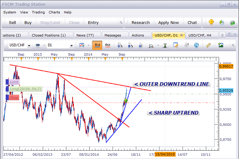Viewport: 239px width, 159px height.
Task: Click the yellow clock alert icon
Action: point(211,22)
